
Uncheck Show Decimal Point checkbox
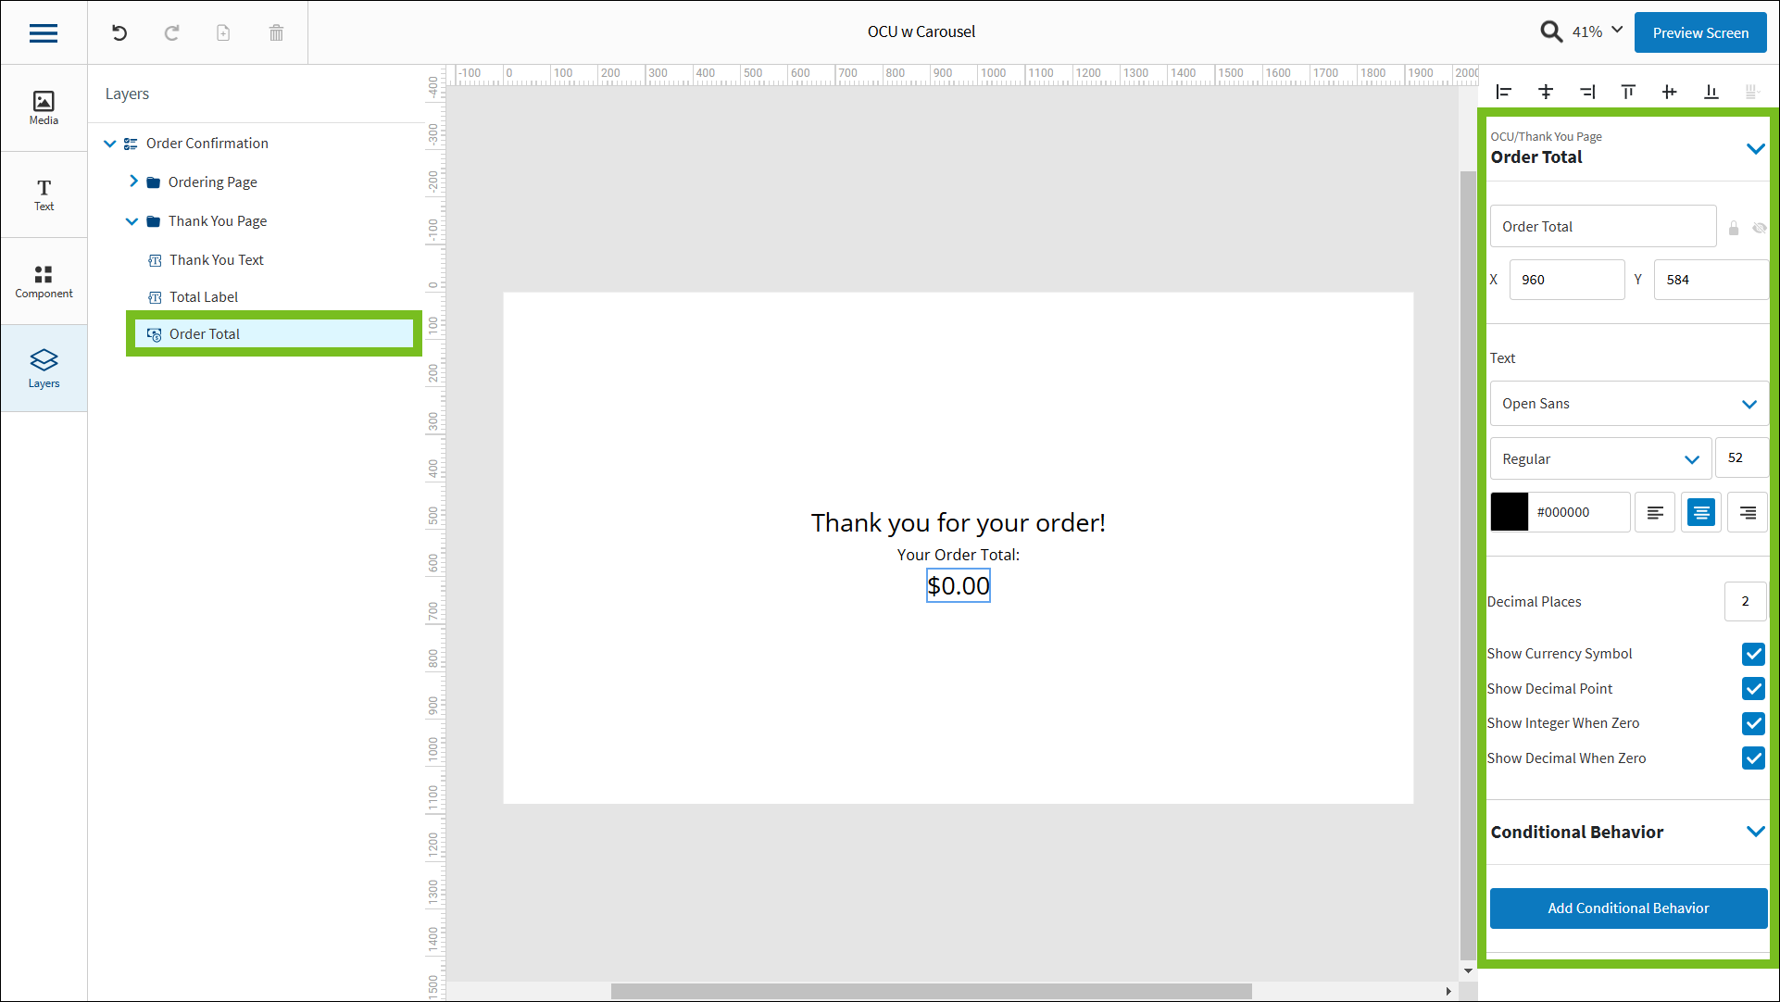point(1753,689)
